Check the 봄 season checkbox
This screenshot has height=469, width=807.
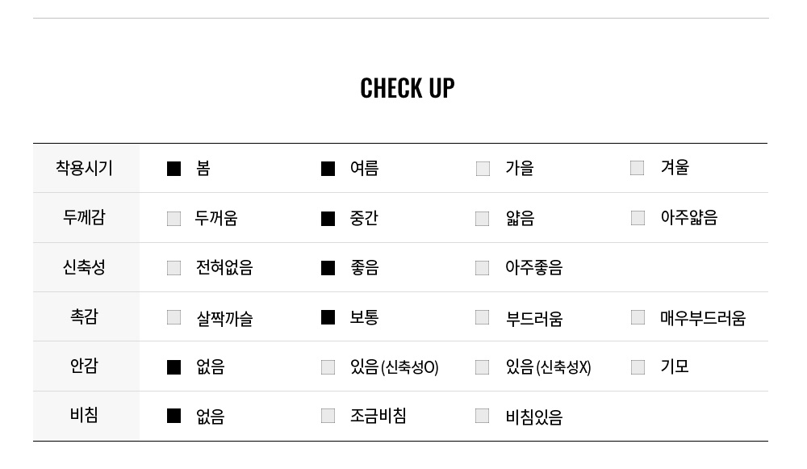(174, 169)
